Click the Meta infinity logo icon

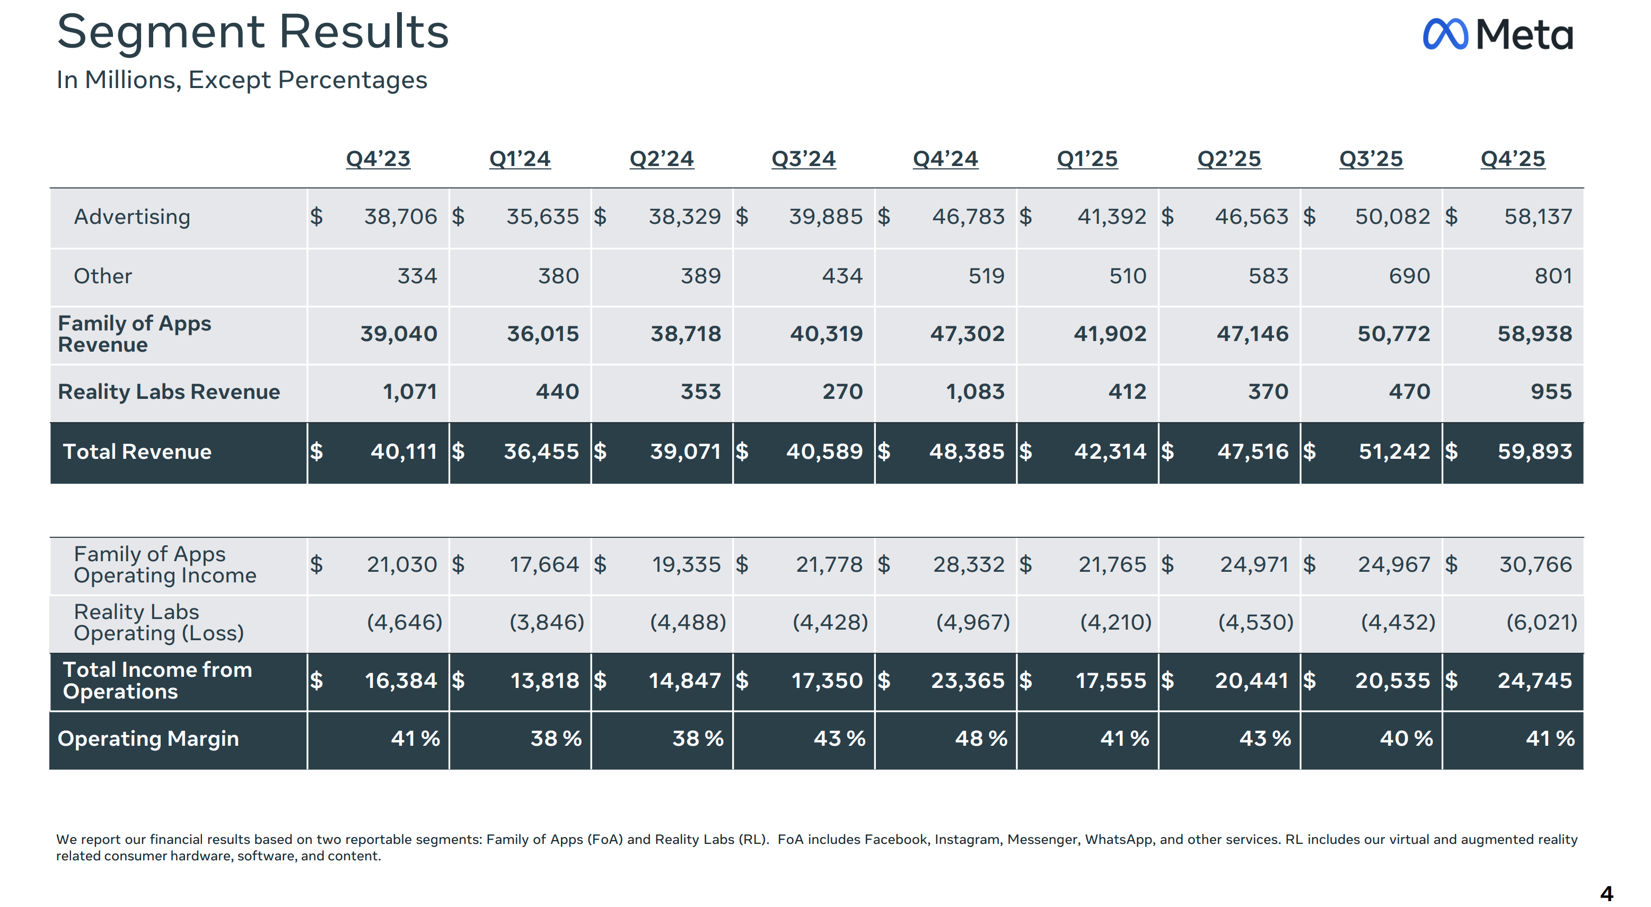click(1444, 34)
